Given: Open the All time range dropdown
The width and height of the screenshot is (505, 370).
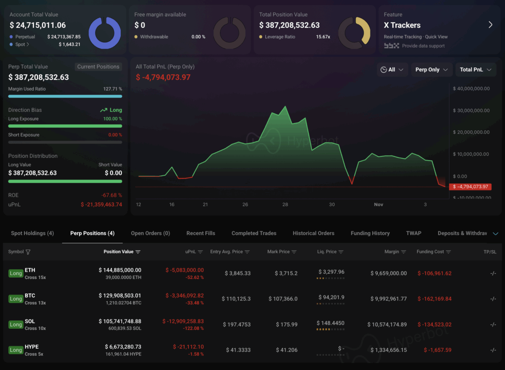Looking at the screenshot, I should (x=392, y=69).
